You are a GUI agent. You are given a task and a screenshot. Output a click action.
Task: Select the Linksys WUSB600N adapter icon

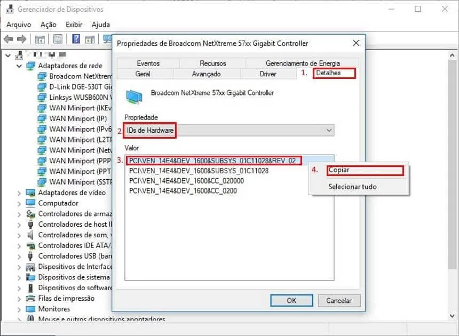pyautogui.click(x=42, y=98)
